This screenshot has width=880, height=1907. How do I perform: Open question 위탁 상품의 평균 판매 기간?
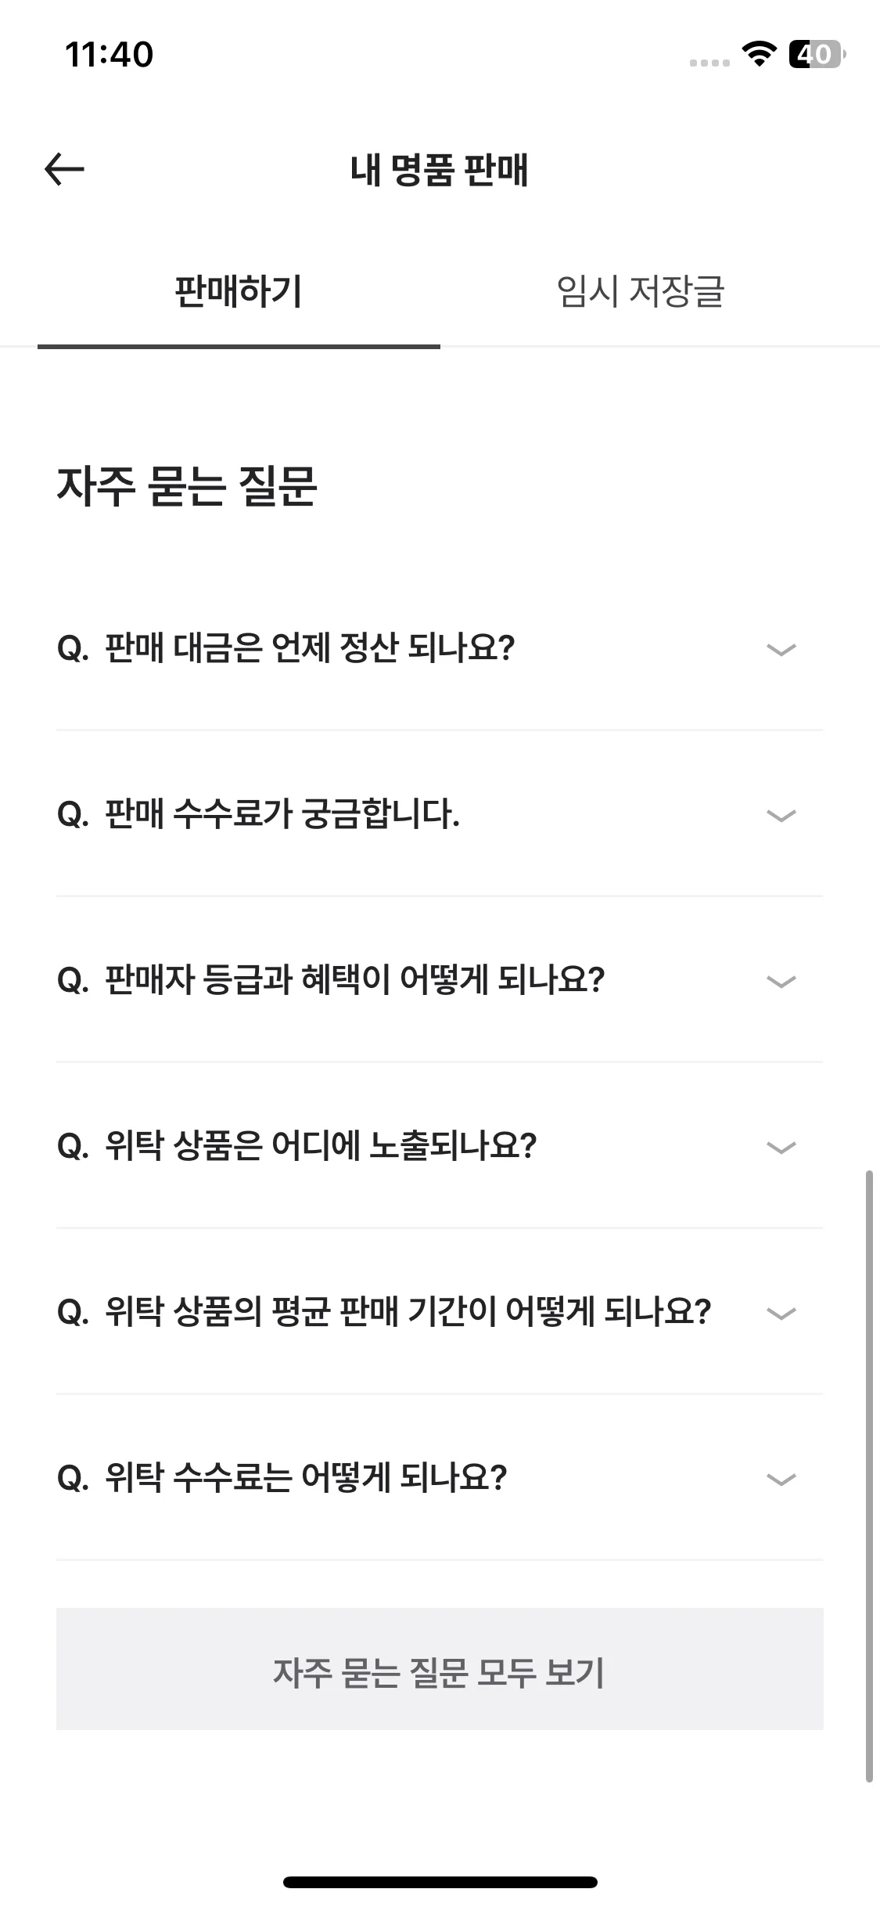click(385, 1313)
